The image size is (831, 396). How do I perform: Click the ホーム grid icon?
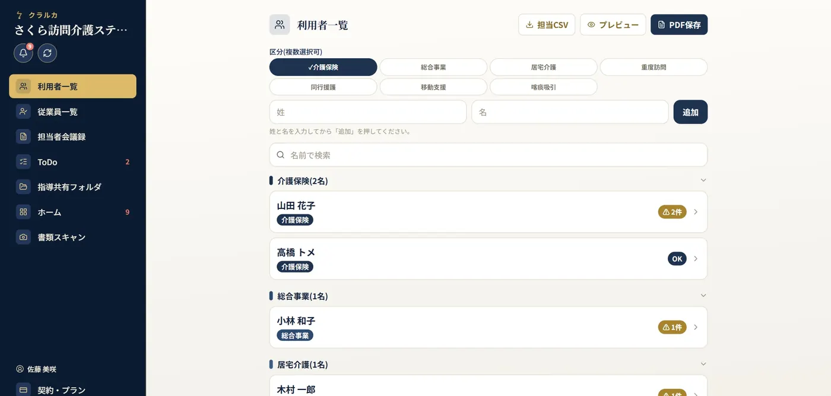click(x=23, y=212)
